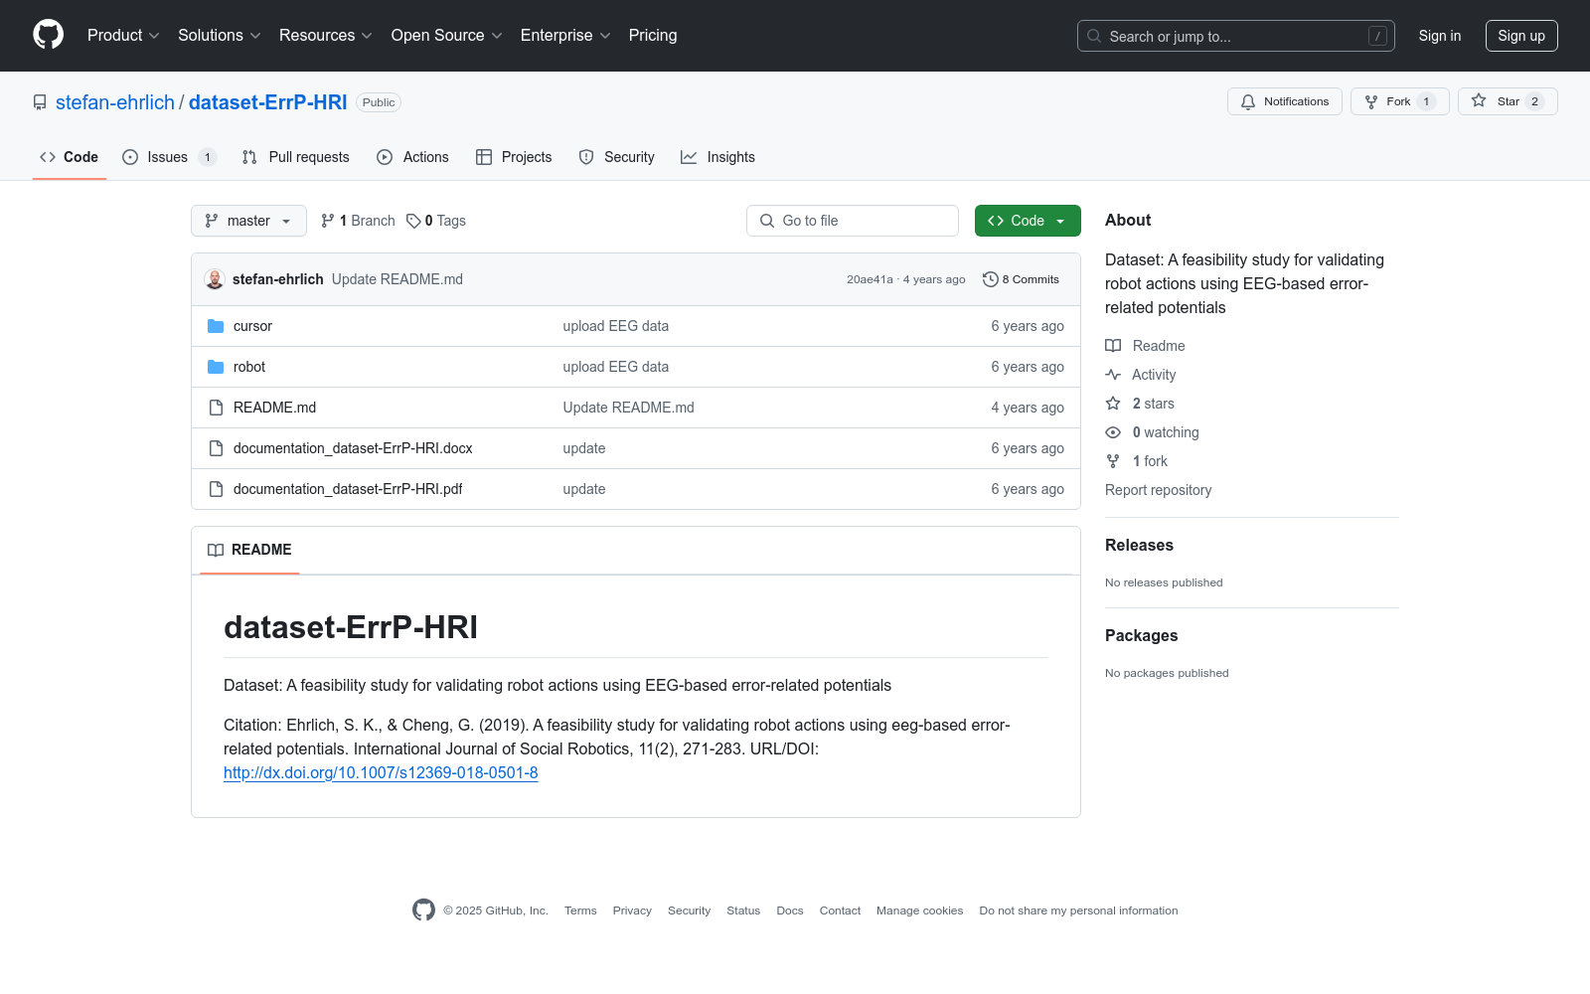
Task: Open the Product menu
Action: (x=123, y=36)
